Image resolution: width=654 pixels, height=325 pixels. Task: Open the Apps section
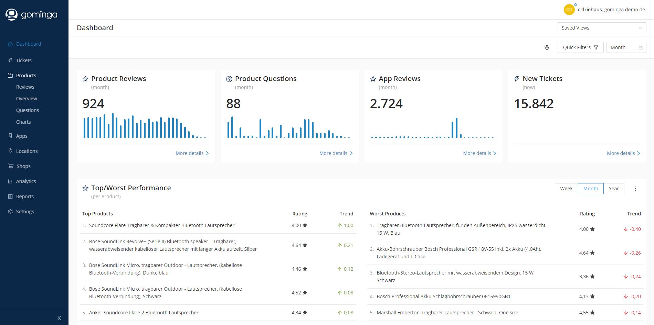tap(21, 136)
